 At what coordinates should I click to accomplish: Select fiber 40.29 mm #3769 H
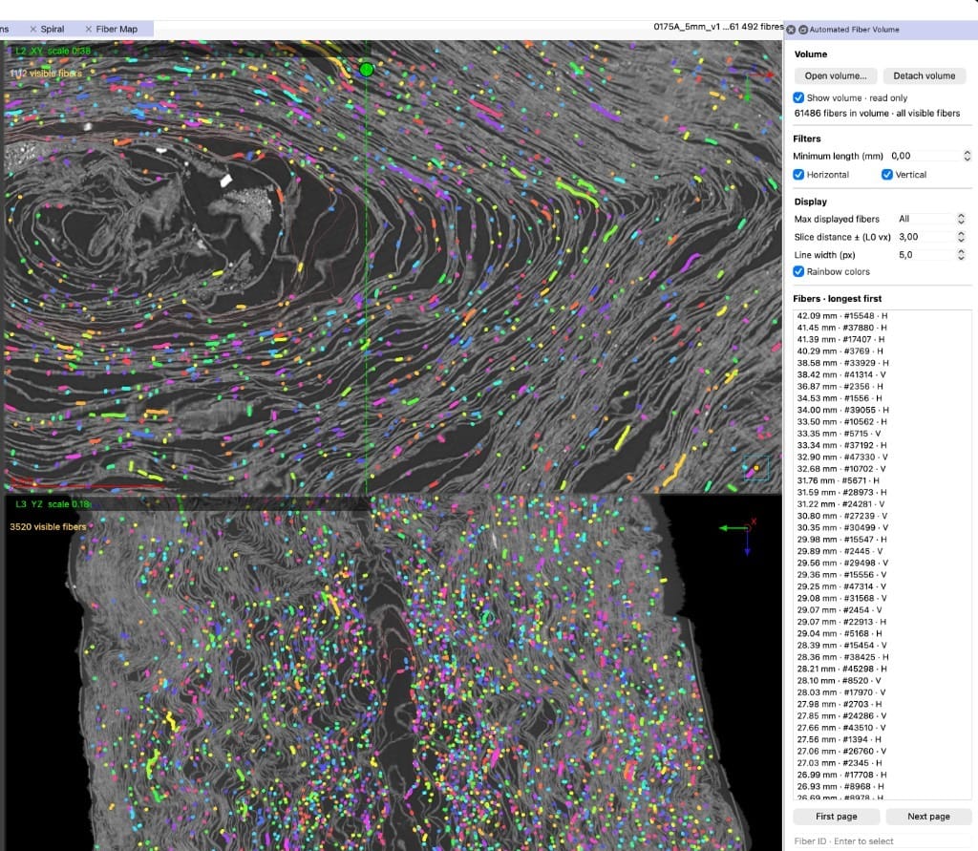click(882, 351)
